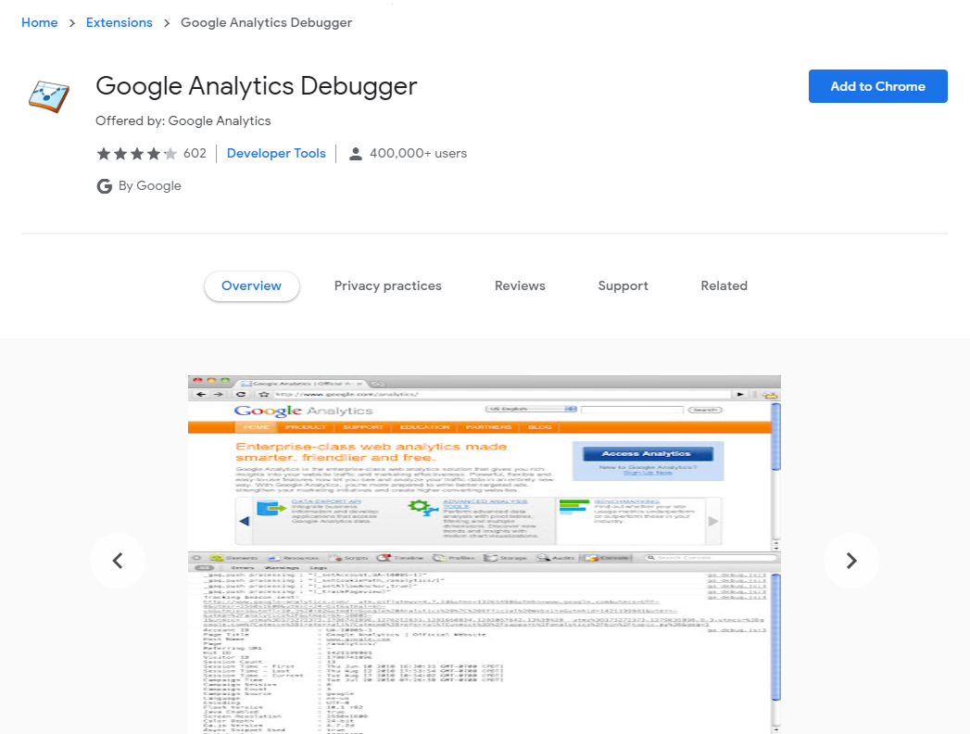This screenshot has height=734, width=970.
Task: Go to the Home breadcrumb link
Action: pyautogui.click(x=40, y=23)
